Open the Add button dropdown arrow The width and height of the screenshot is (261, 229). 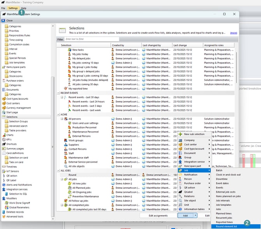(195, 215)
